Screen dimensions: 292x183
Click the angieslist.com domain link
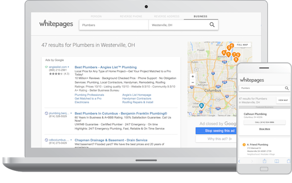click(x=58, y=67)
